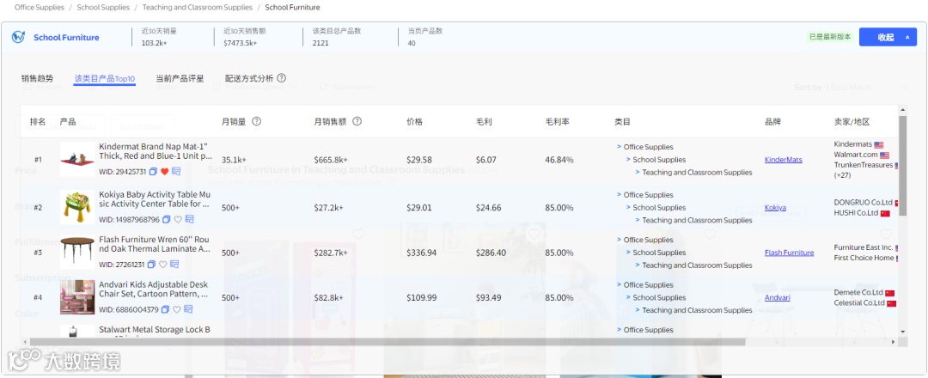Expand Teaching and Classroom Supplies in Andvari row
The image size is (928, 378).
pyautogui.click(x=638, y=310)
